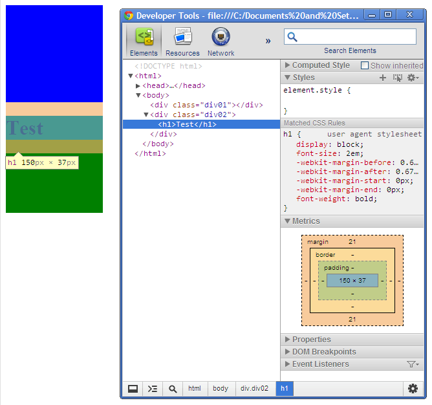The height and width of the screenshot is (405, 432).
Task: Expand the head node arrow
Action: coord(138,86)
